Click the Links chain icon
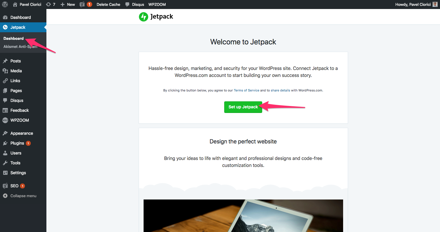 pos(5,81)
